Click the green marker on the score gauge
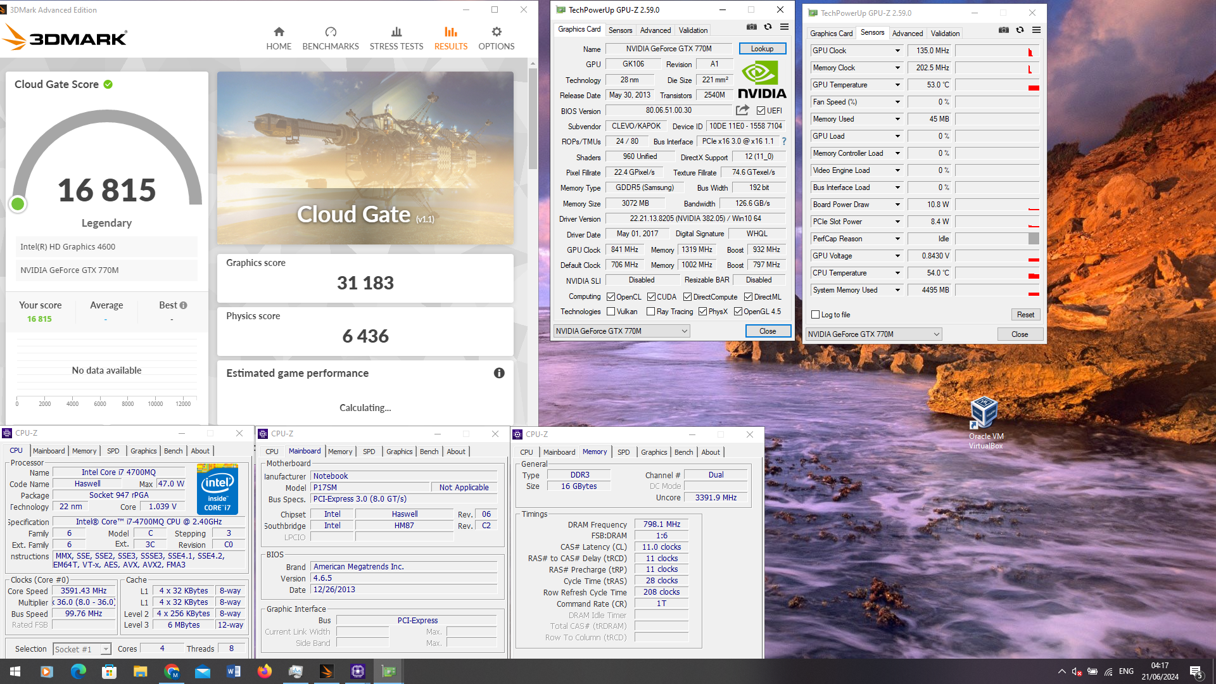Screen dimensions: 1216x684 point(18,204)
